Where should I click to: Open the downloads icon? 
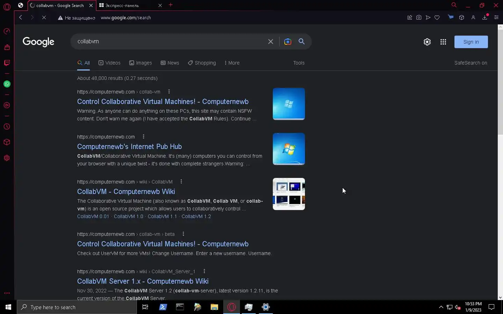(x=485, y=17)
